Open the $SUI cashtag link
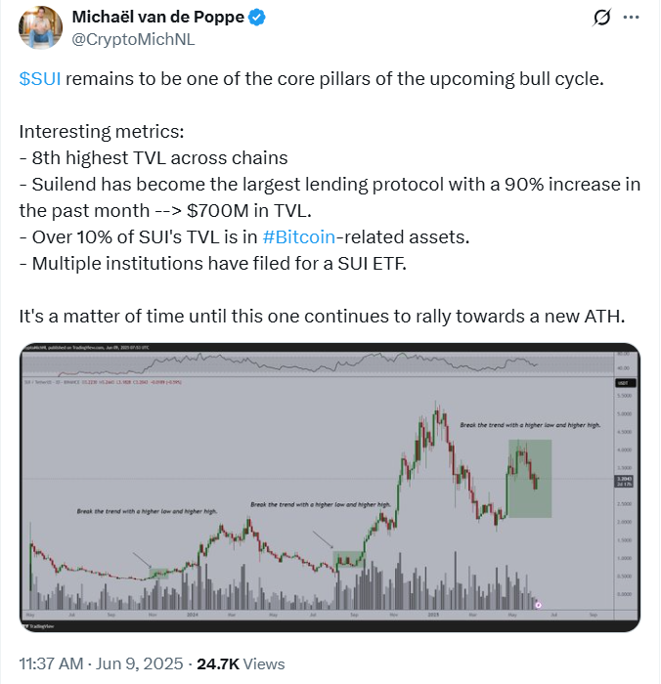The image size is (661, 684). click(40, 79)
